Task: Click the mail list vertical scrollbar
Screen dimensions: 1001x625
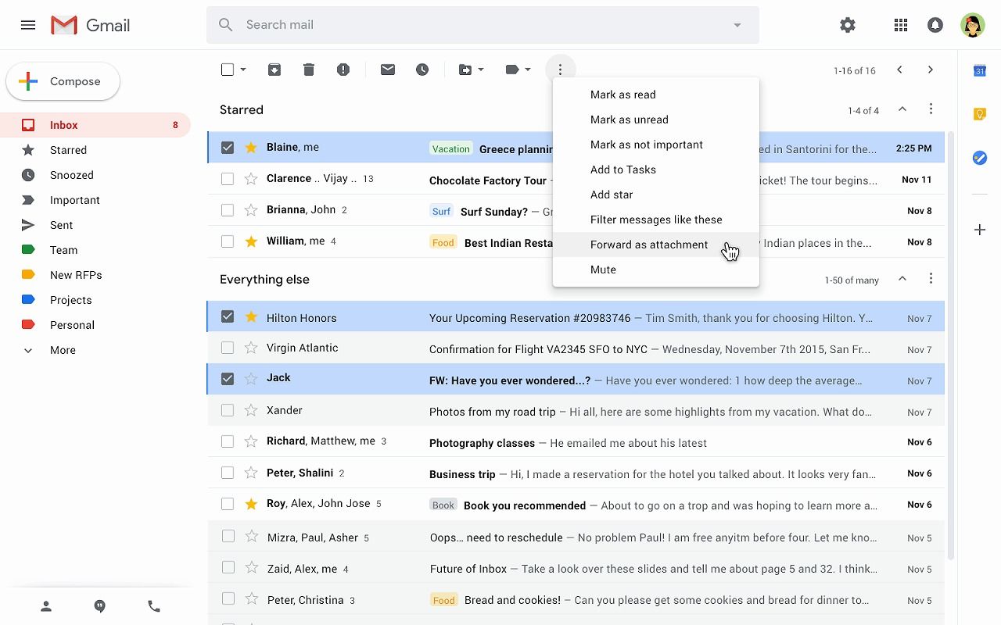Action: (x=951, y=344)
